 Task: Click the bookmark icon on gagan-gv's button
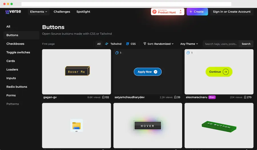click(x=103, y=97)
